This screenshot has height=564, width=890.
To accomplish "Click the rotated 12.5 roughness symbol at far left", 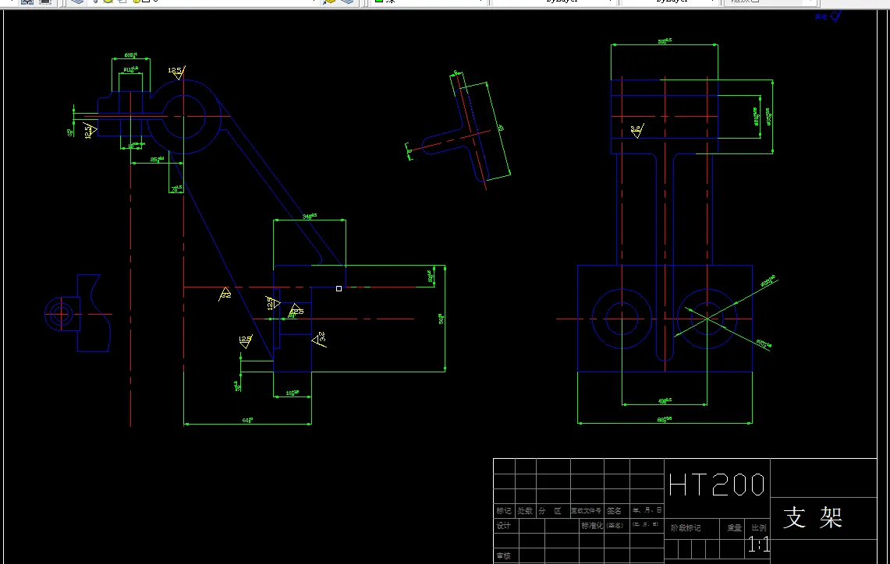I will (90, 130).
